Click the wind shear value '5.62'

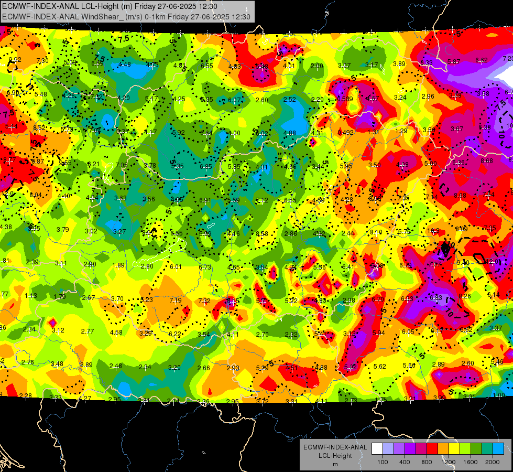point(379,366)
